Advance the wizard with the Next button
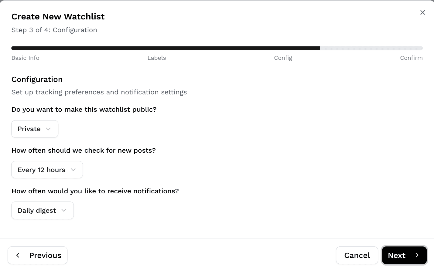The image size is (434, 271). point(404,255)
